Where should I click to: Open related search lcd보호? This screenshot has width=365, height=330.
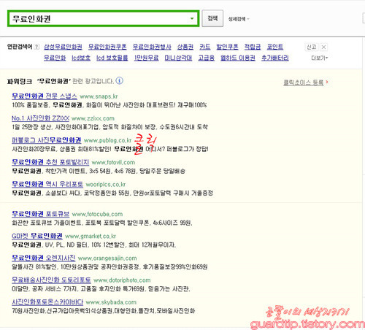[81, 58]
